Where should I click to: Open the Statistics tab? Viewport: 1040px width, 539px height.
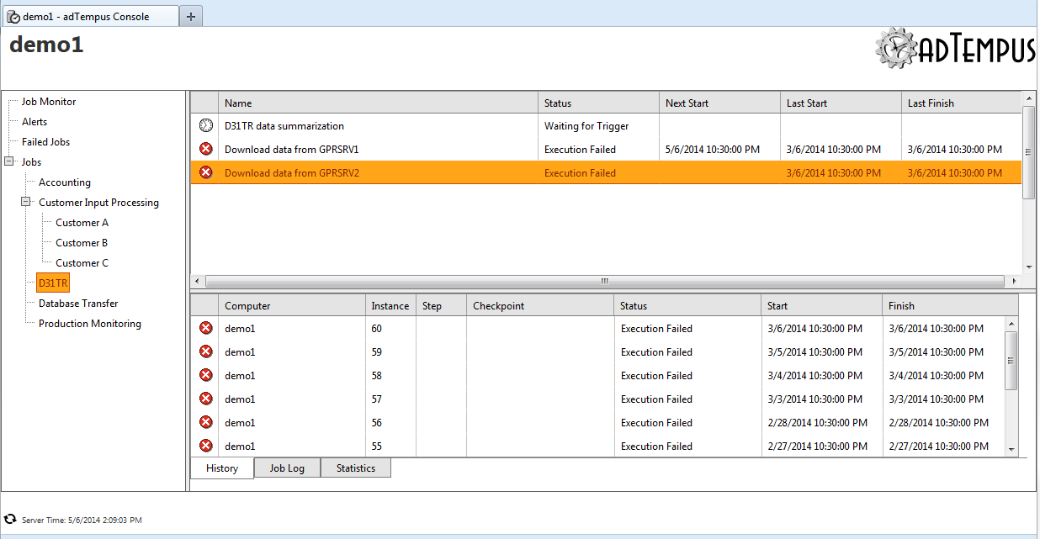tap(356, 468)
